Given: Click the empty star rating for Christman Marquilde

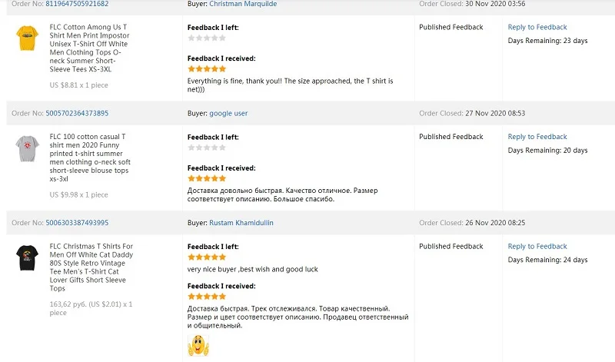Looking at the screenshot, I should tap(207, 38).
